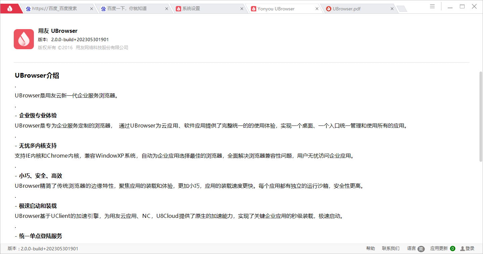Click the Baidu paw icon on the 百度搜索 tab
Viewport: 483px width, 254px height.
[x=28, y=9]
